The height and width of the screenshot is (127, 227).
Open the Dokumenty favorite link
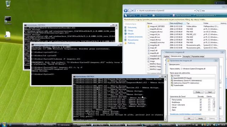pos(132,28)
